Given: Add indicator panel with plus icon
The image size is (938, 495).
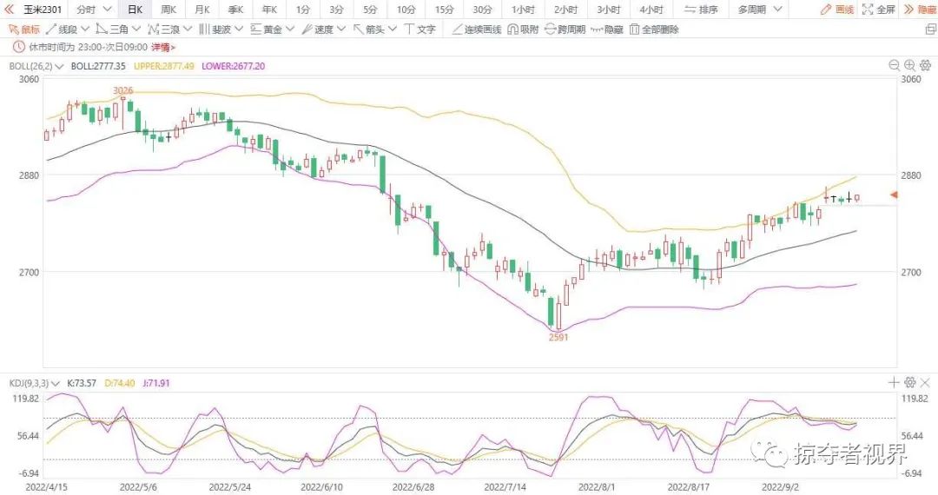Looking at the screenshot, I should click(894, 382).
